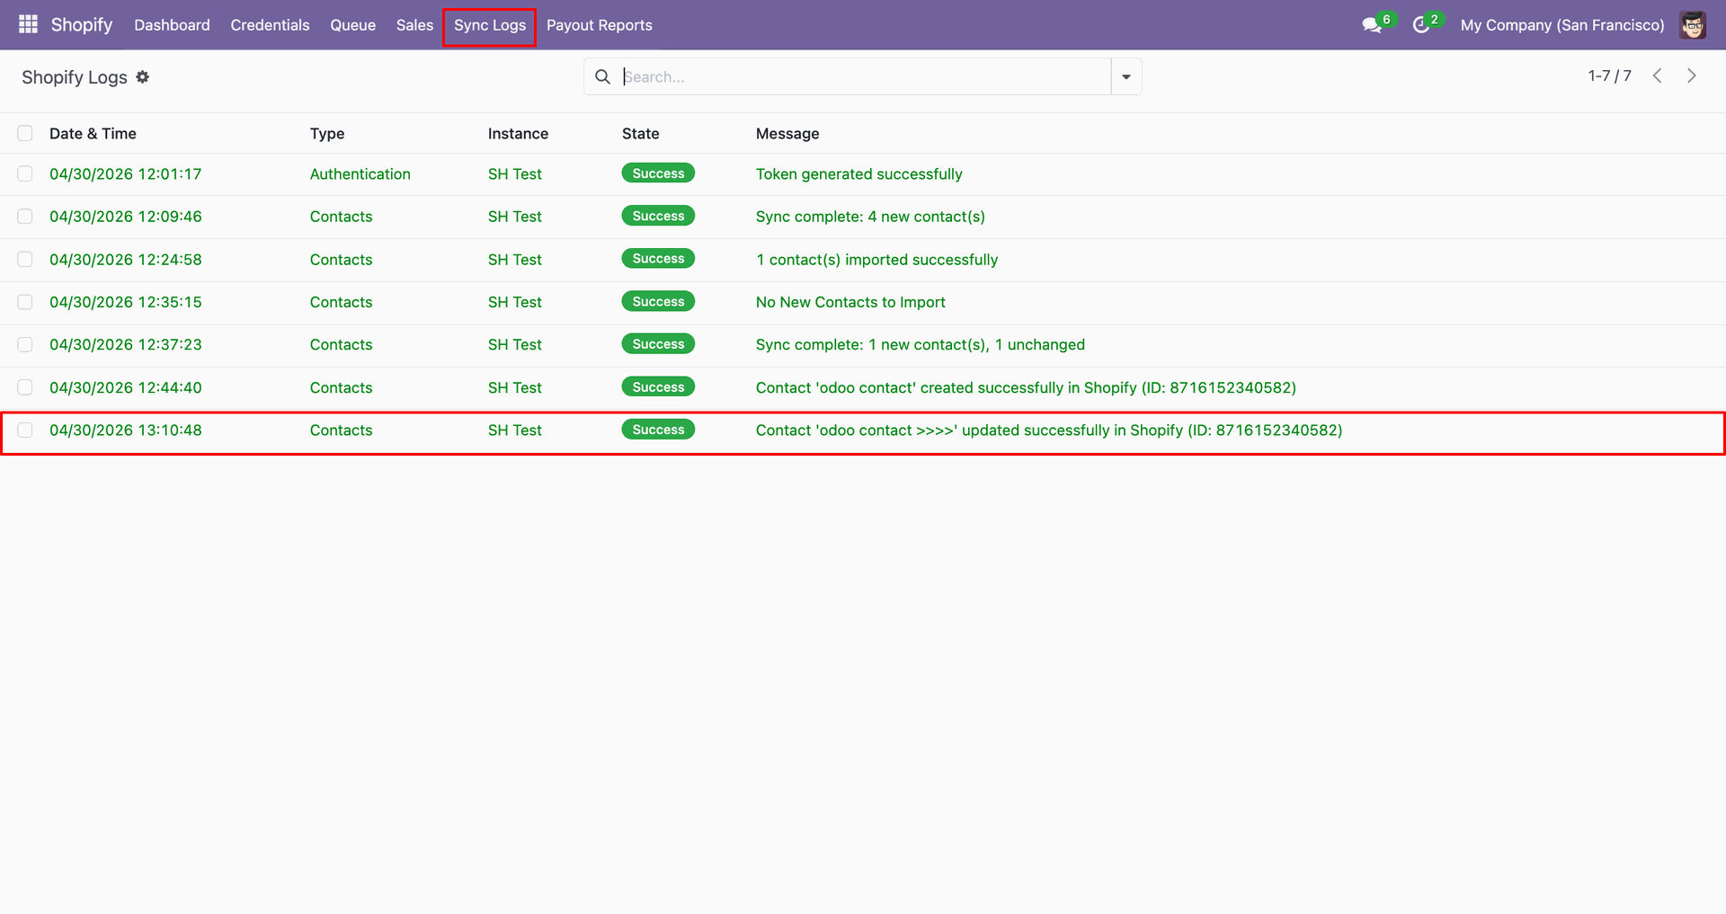This screenshot has height=914, width=1726.
Task: Open the Sync Logs menu
Action: pyautogui.click(x=490, y=25)
